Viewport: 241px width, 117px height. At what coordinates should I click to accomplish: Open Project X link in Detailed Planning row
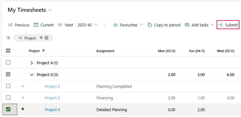[52, 110]
